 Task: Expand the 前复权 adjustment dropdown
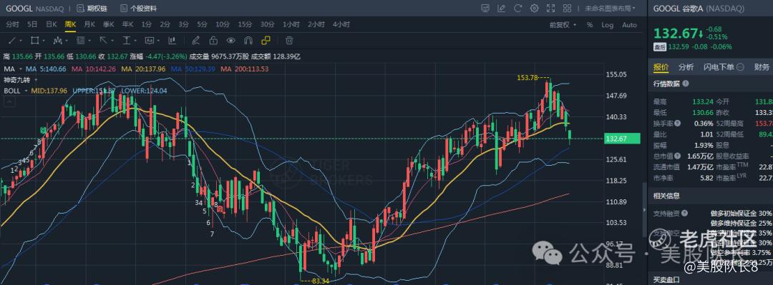(563, 24)
